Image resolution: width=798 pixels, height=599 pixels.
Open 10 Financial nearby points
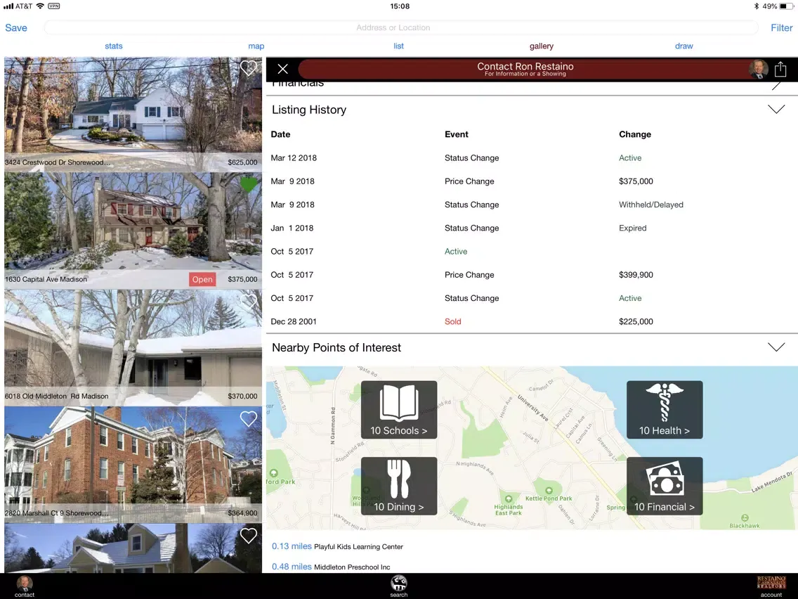pos(665,486)
